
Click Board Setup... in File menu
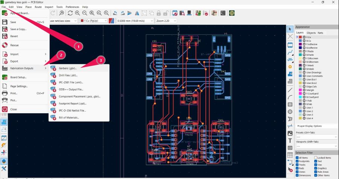point(24,77)
